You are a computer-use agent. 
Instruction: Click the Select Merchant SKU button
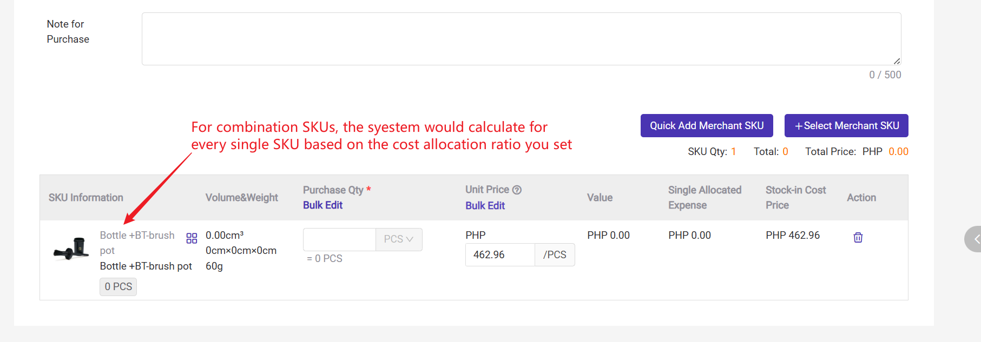pyautogui.click(x=846, y=125)
